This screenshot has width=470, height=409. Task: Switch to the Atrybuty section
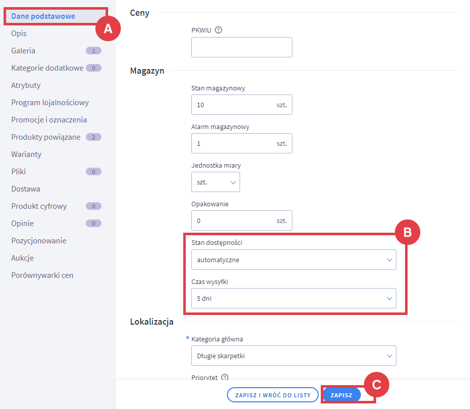coord(26,85)
